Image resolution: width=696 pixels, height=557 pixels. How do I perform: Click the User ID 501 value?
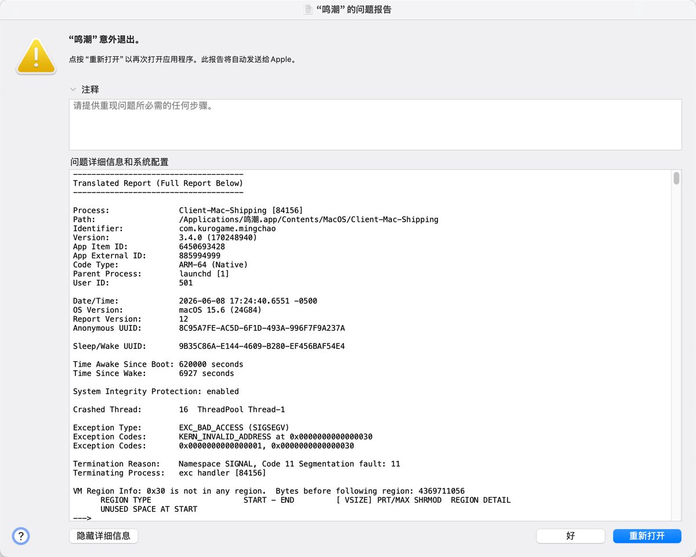186,283
